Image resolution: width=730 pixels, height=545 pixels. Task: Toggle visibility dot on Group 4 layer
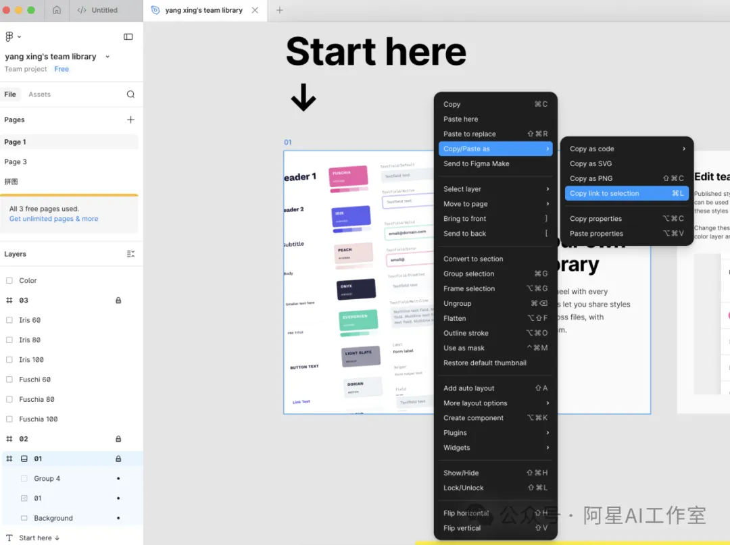click(118, 479)
